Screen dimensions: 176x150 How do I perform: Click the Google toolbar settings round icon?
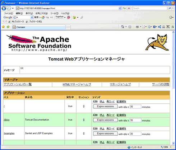click(x=171, y=18)
